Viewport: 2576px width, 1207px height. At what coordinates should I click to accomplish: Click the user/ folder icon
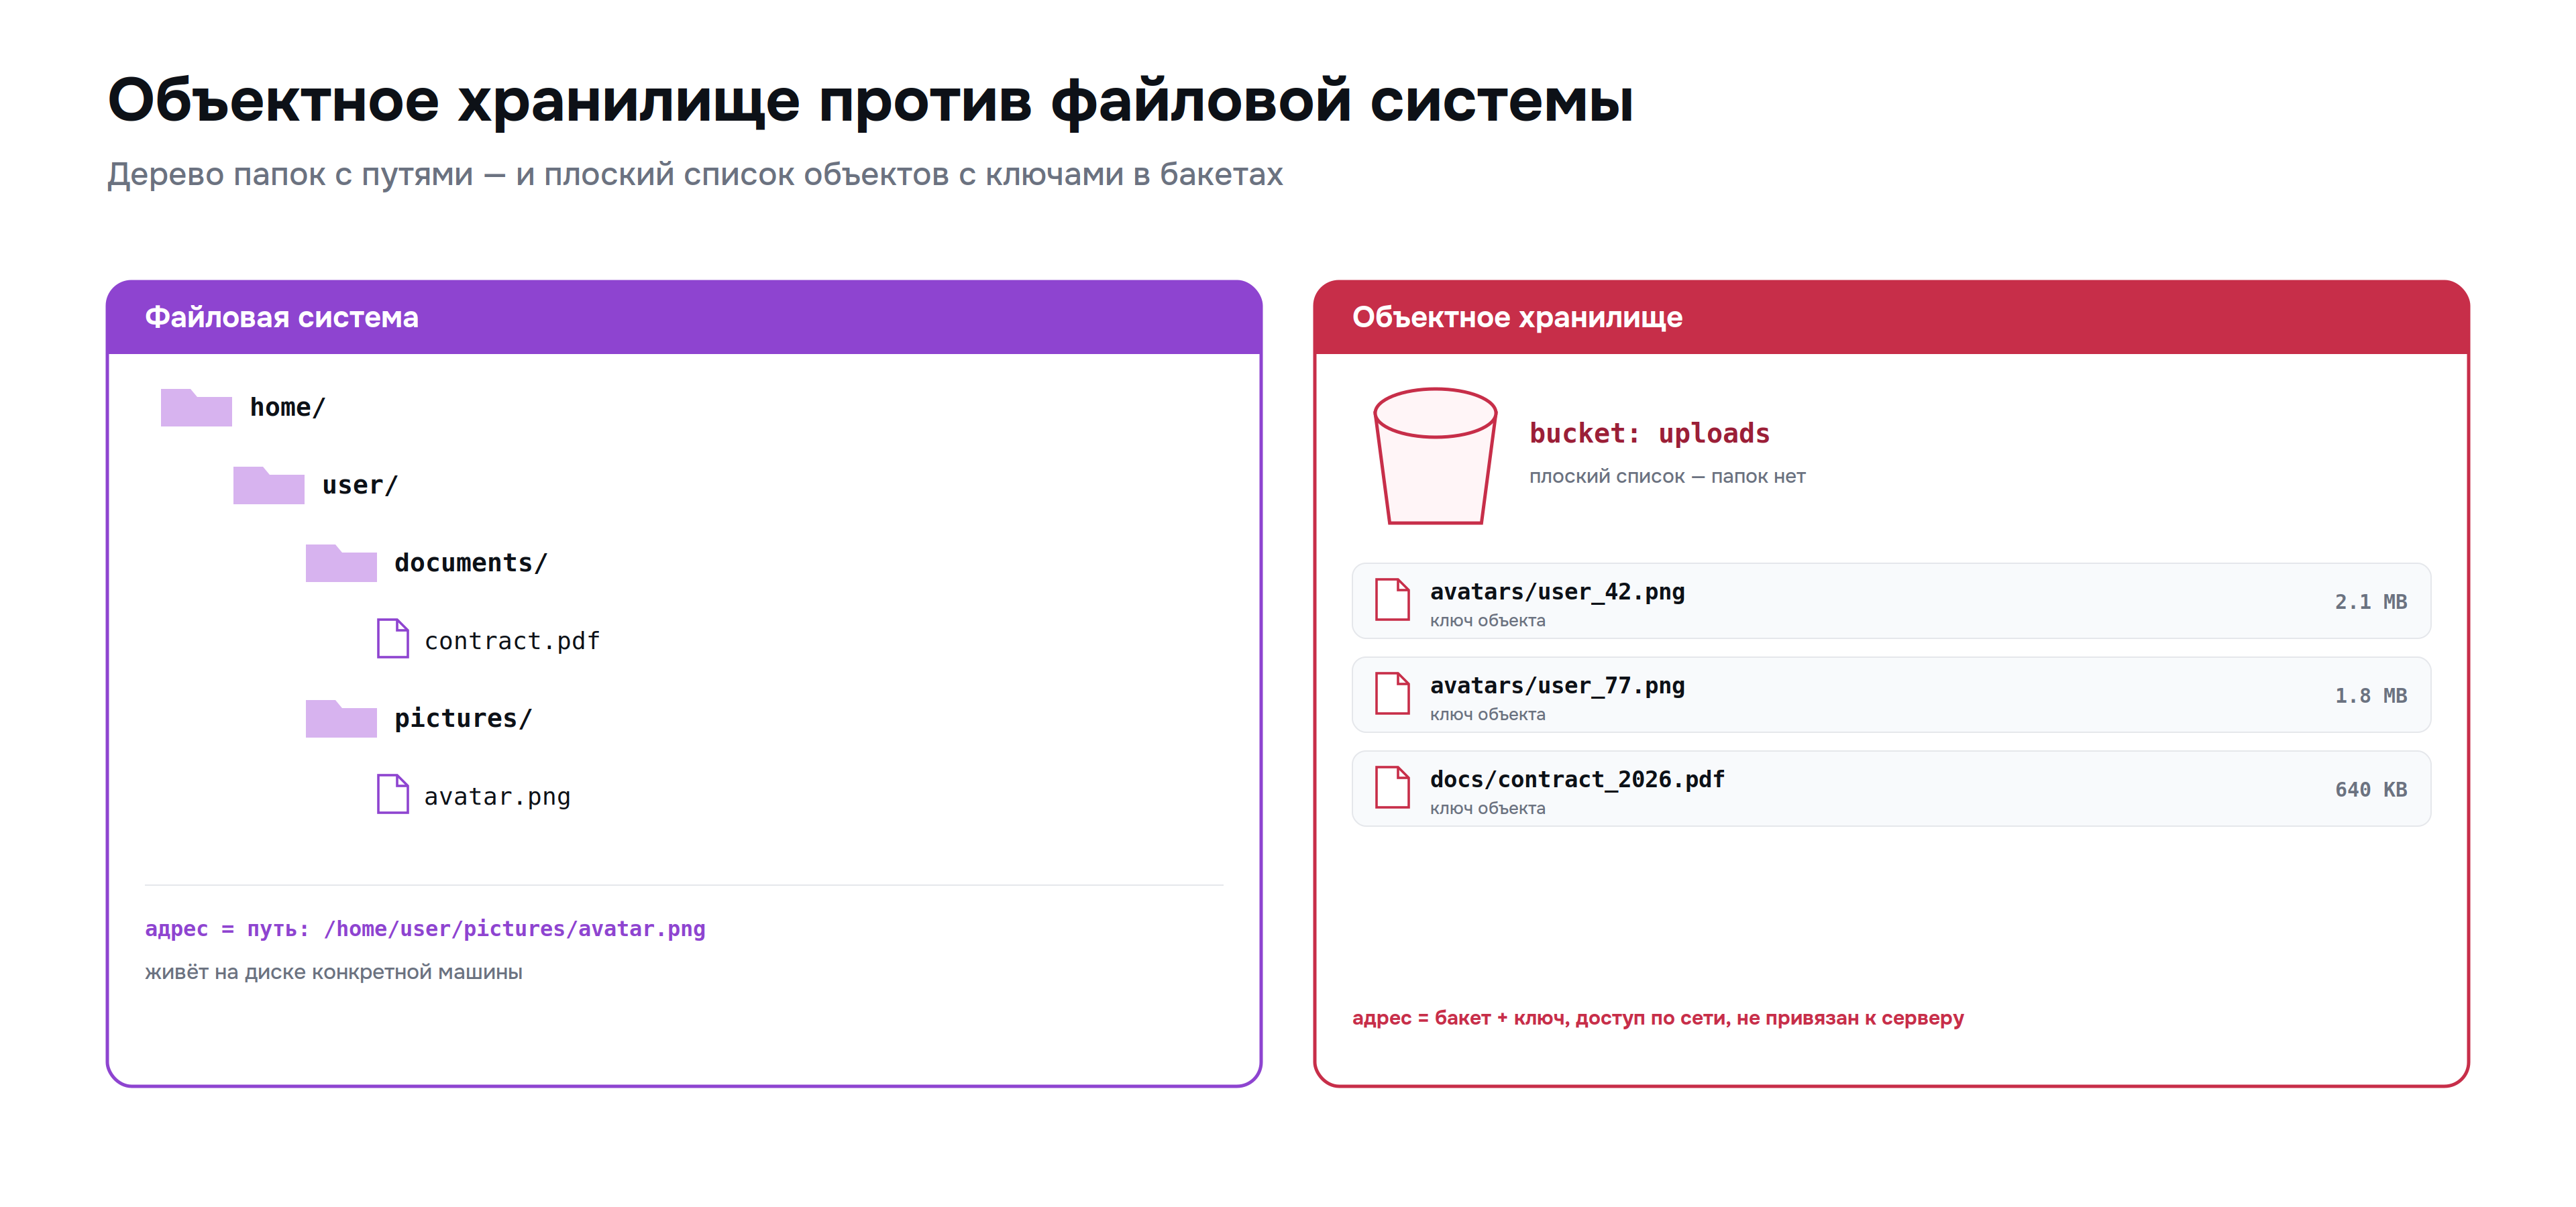268,485
